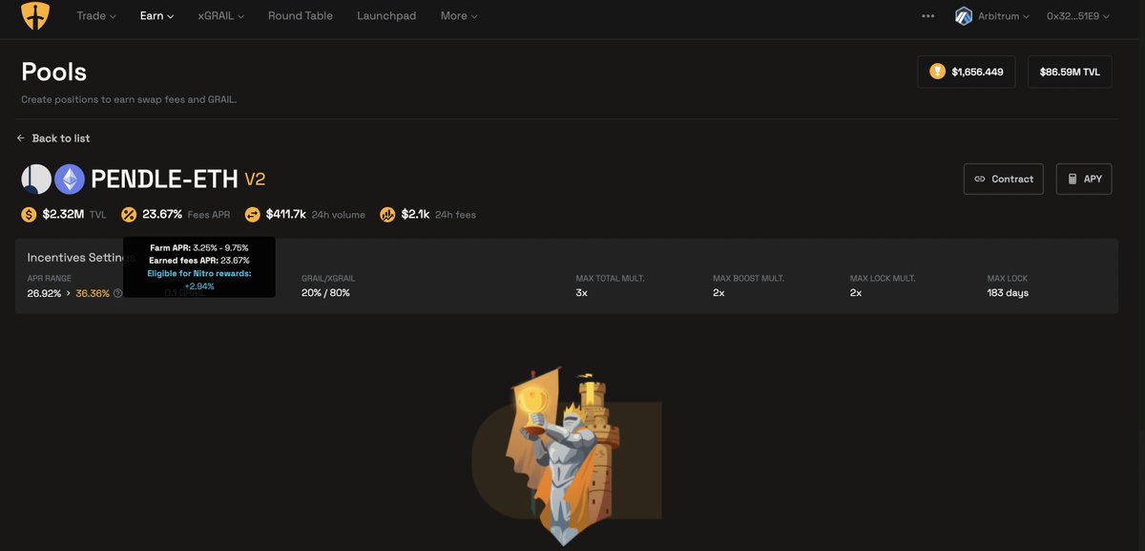Click the ETH token icon
Screen dimensions: 1145x551
click(70, 180)
